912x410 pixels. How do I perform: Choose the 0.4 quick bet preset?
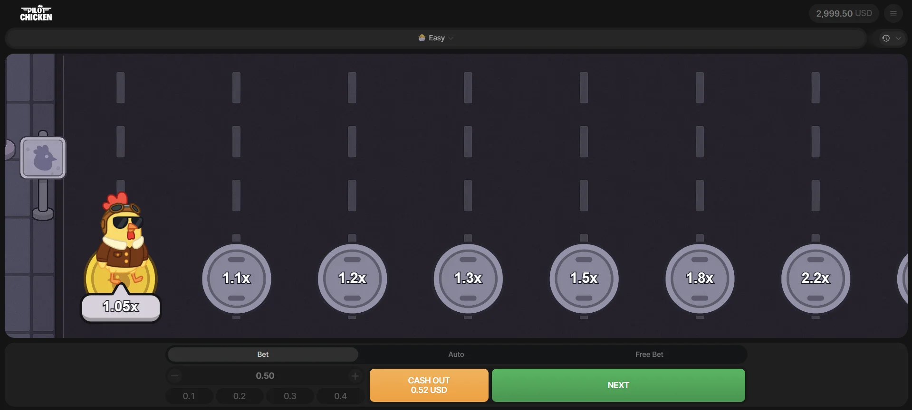point(340,396)
